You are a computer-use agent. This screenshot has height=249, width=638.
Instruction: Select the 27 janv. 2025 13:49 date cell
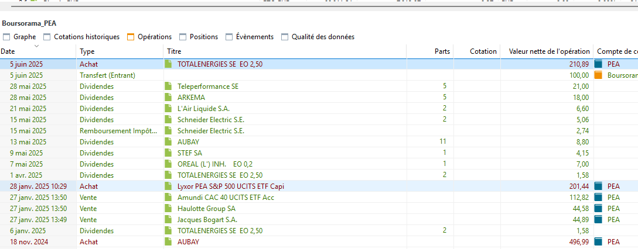point(39,220)
